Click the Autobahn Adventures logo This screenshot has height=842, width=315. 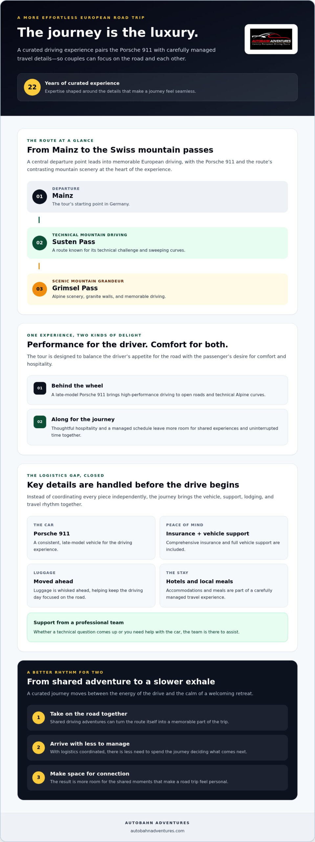click(x=271, y=39)
